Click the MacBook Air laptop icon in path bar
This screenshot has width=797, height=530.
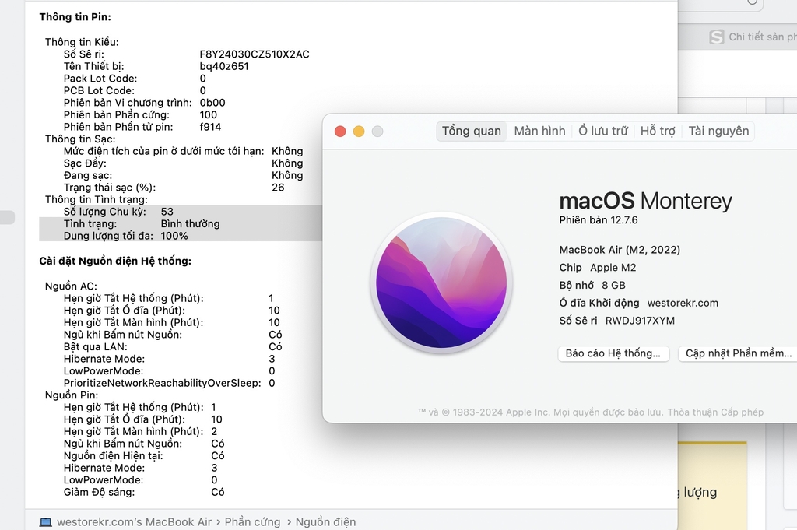click(46, 522)
